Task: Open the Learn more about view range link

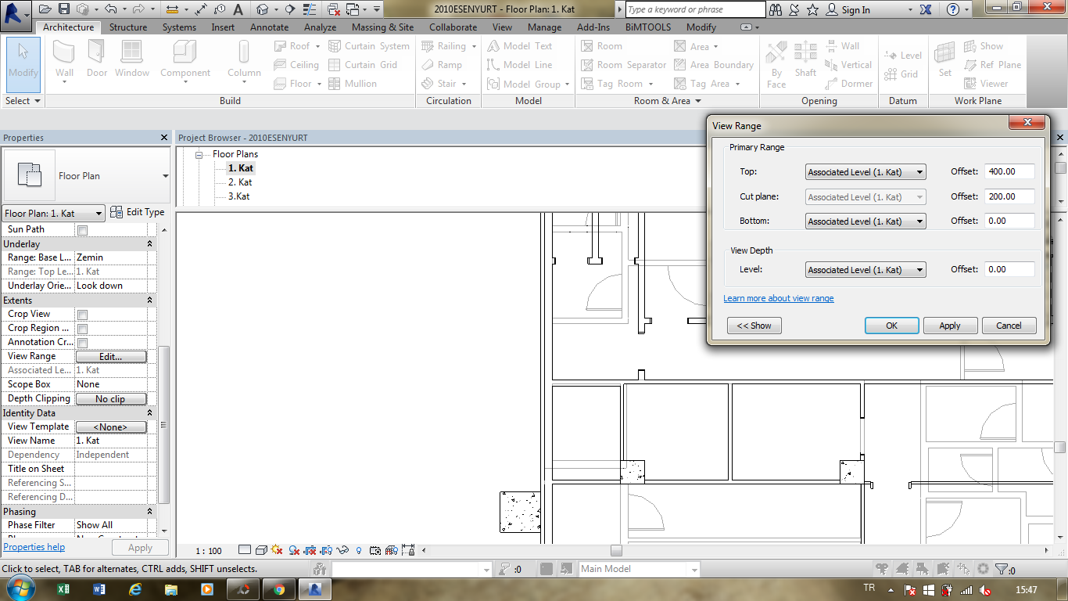Action: click(x=779, y=298)
